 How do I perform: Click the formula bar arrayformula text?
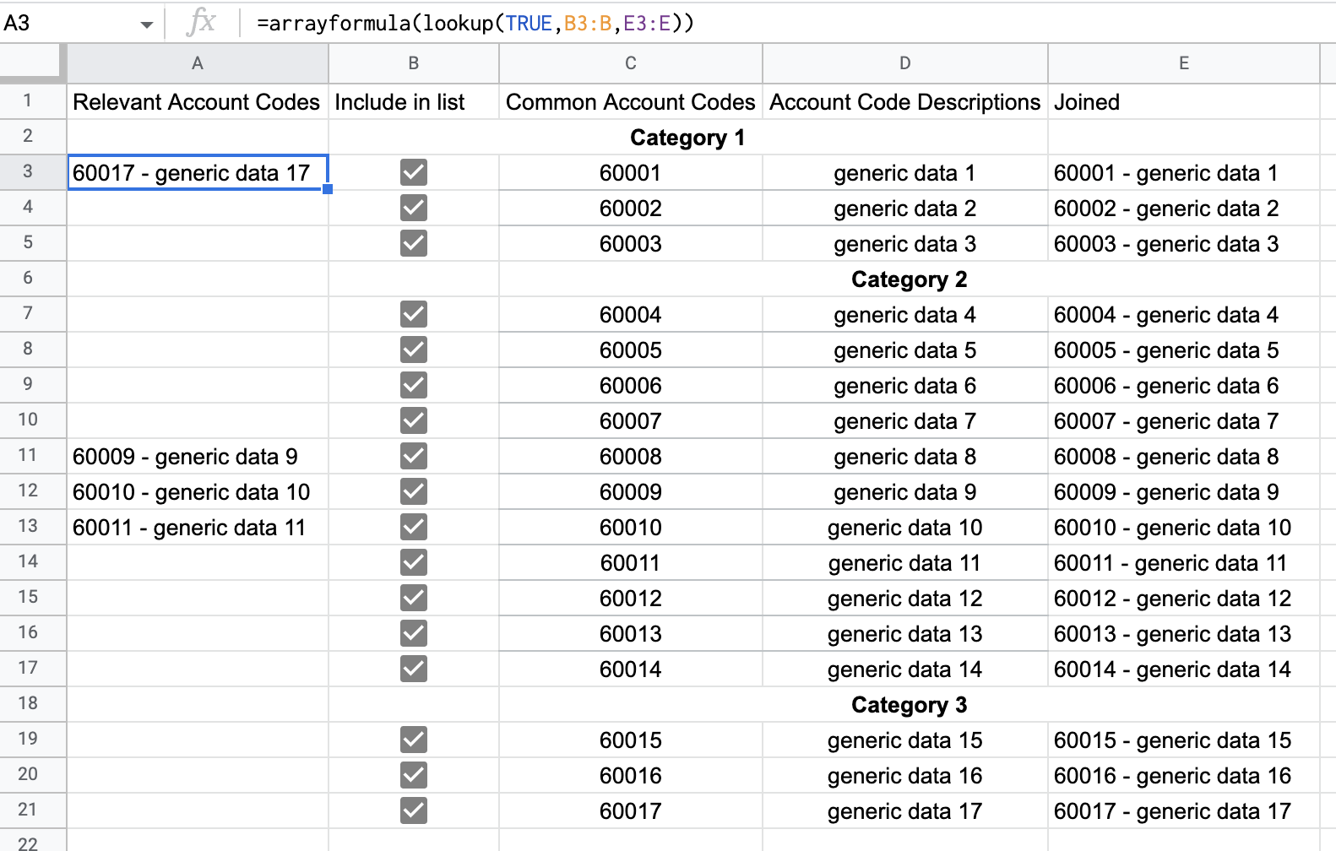(475, 23)
